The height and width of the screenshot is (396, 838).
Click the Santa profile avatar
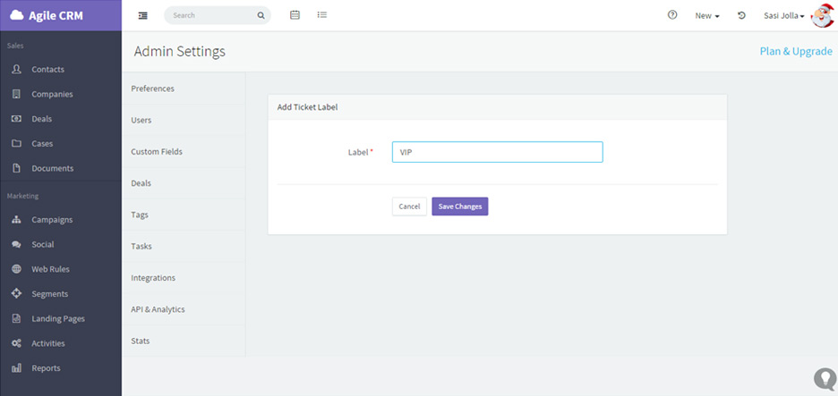(x=822, y=15)
